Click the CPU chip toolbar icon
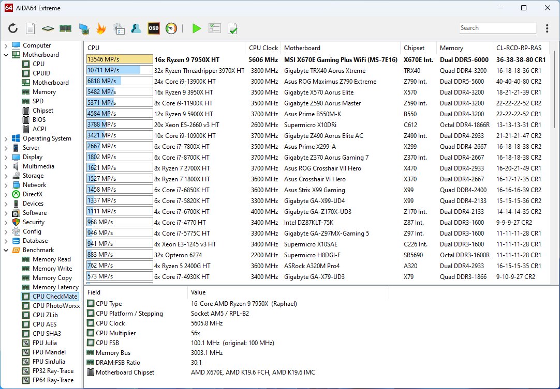 pyautogui.click(x=48, y=28)
